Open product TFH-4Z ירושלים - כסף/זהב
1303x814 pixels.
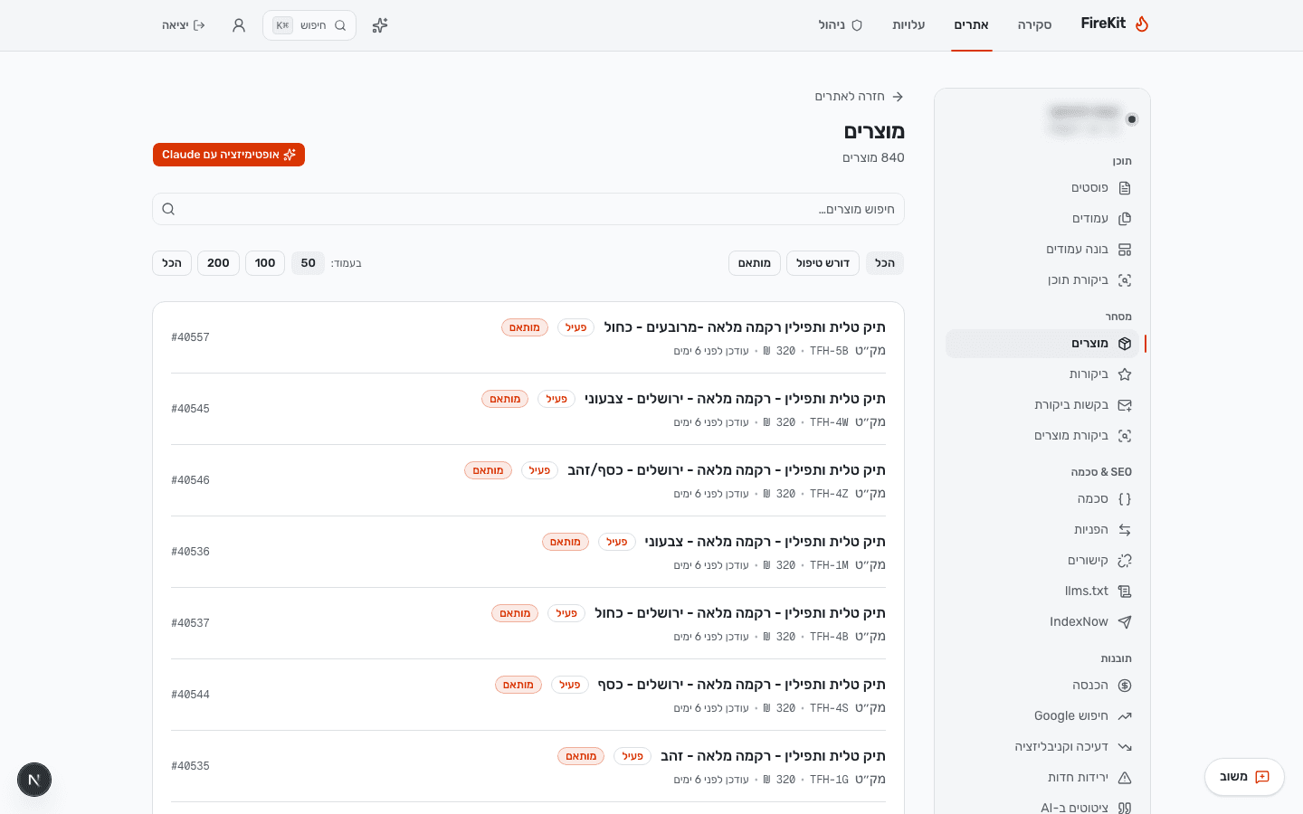pyautogui.click(x=528, y=480)
